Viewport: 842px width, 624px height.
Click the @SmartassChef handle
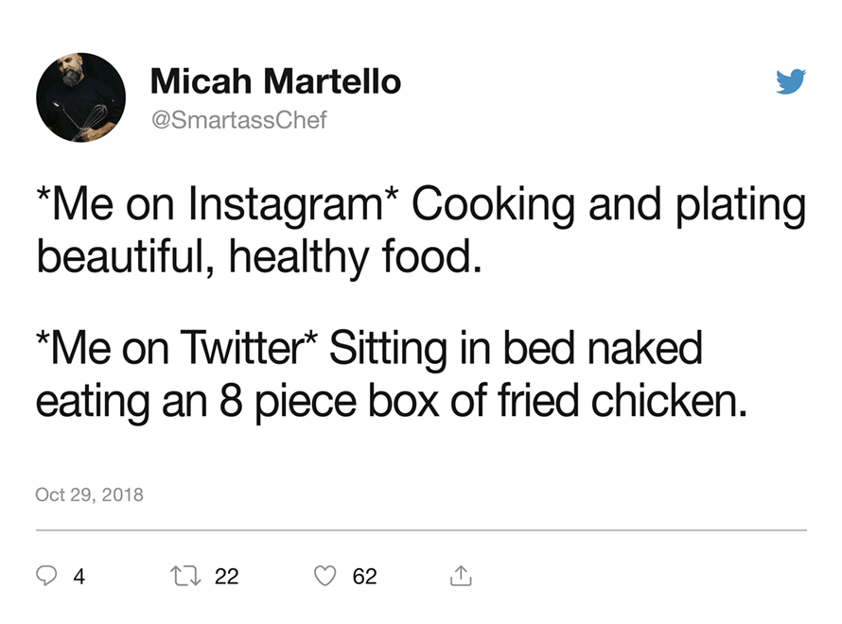click(237, 119)
